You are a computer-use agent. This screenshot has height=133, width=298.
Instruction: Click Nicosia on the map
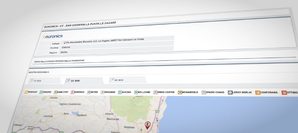(54, 98)
